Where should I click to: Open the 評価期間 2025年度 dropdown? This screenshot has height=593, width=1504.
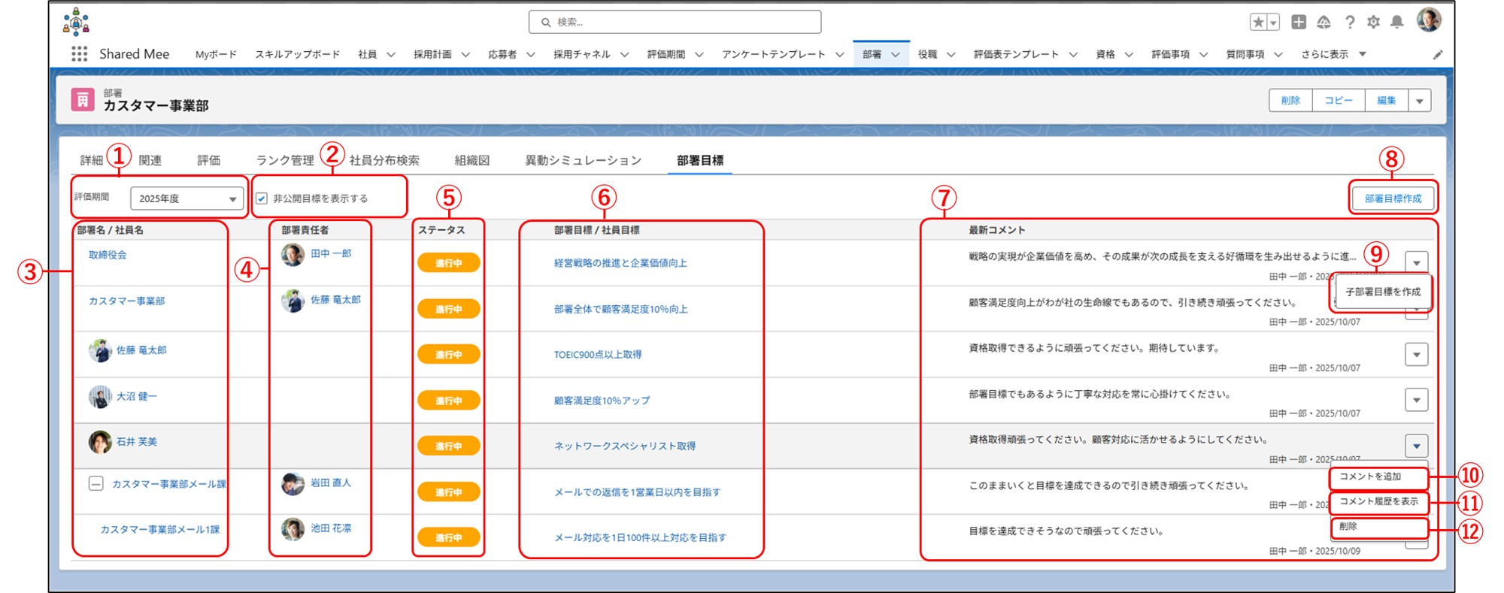[186, 198]
